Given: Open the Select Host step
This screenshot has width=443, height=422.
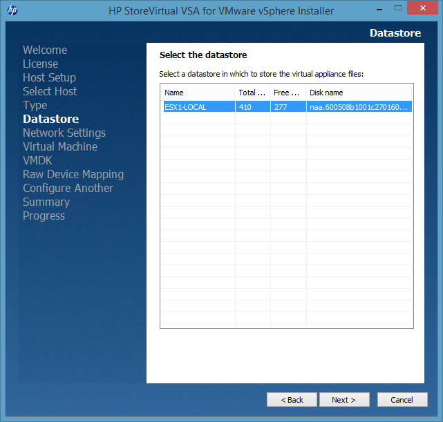Looking at the screenshot, I should click(x=50, y=91).
